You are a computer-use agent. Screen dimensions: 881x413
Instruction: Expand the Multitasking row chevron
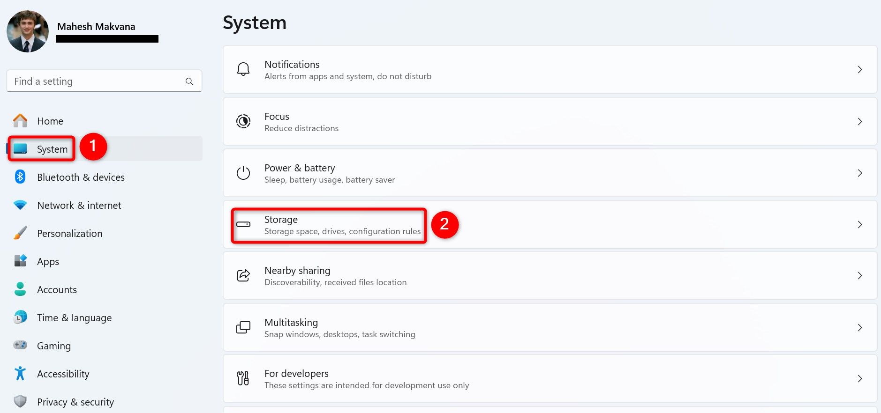click(x=860, y=327)
